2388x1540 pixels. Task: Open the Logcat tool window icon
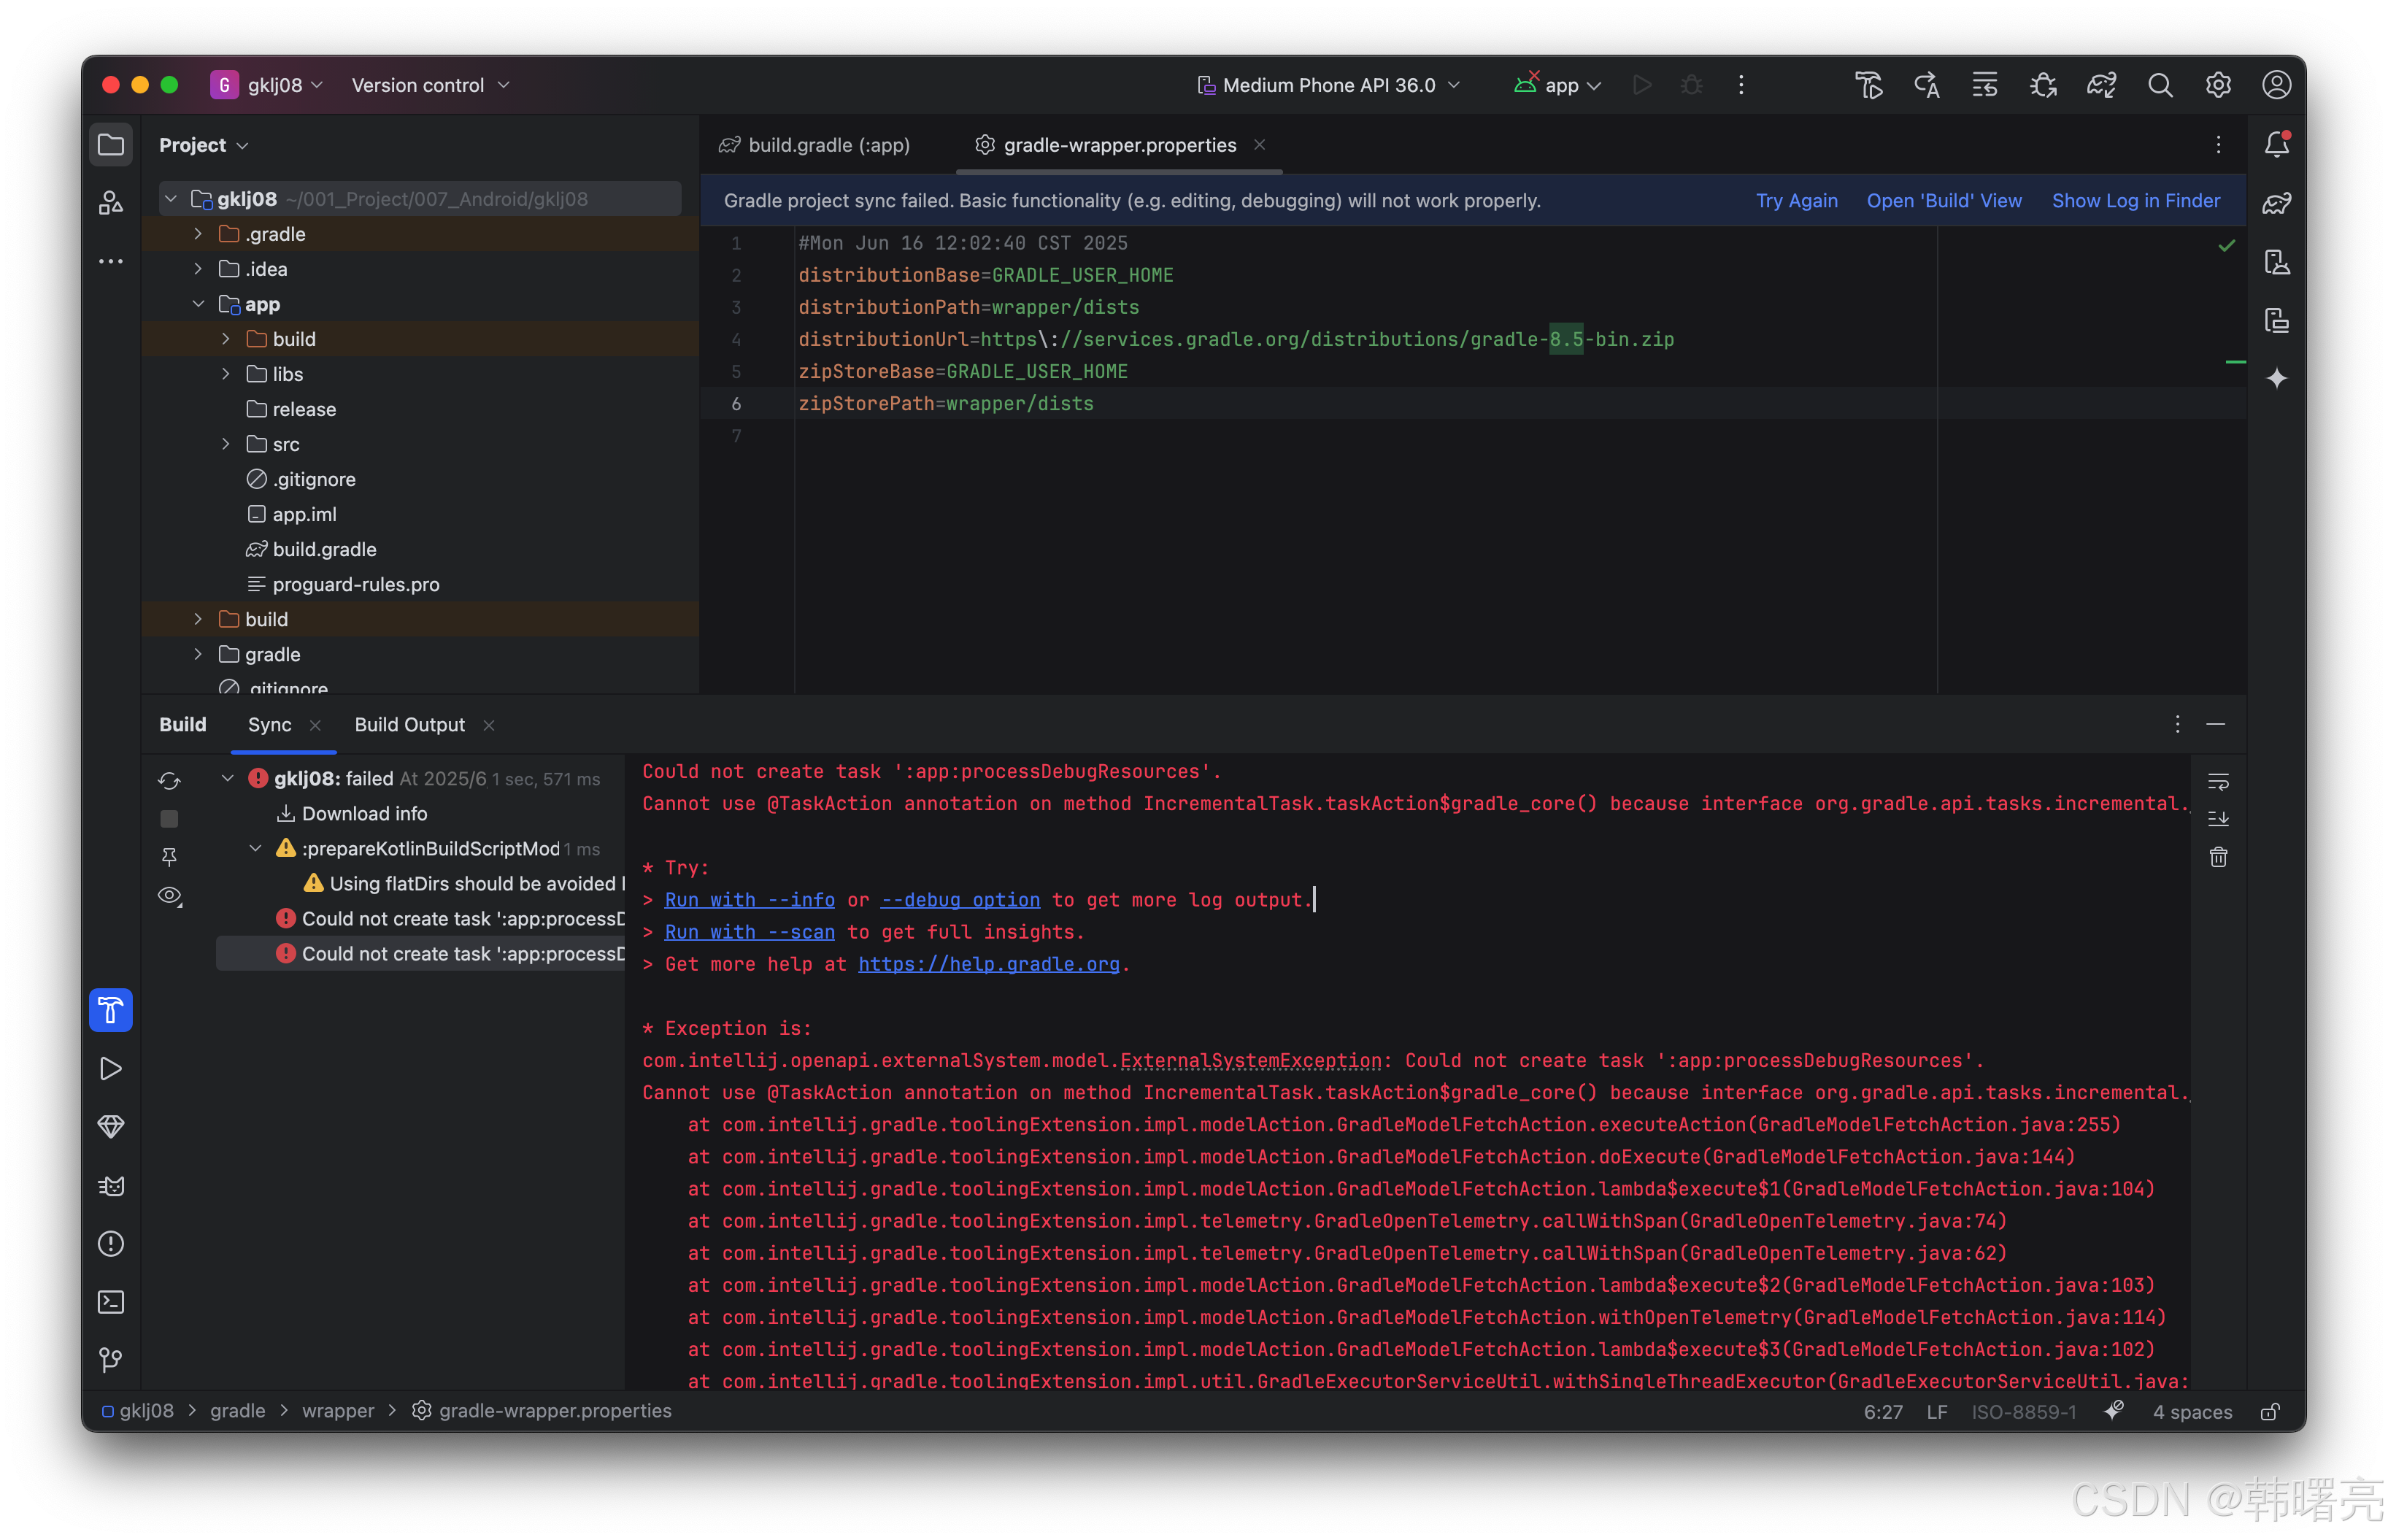[111, 1186]
